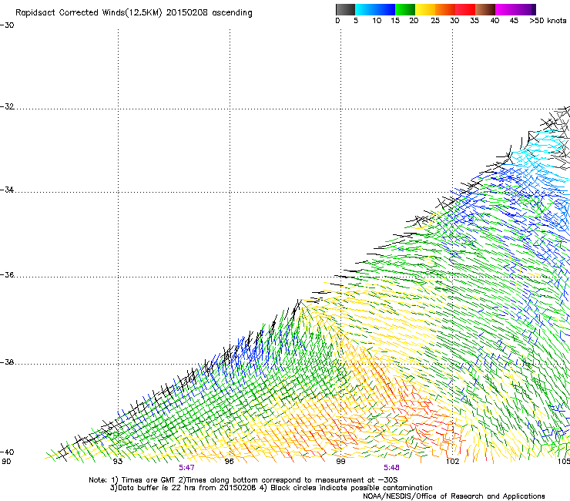Image resolution: width=570 pixels, height=501 pixels.
Task: Click the longitude label 93
Action: click(x=118, y=462)
